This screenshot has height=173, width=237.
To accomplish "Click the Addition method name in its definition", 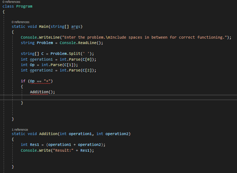I will (48, 134).
